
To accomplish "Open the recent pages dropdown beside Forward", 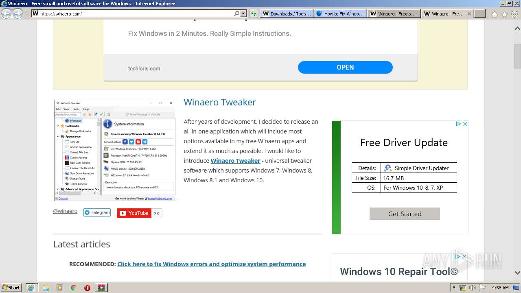I will (26, 13).
